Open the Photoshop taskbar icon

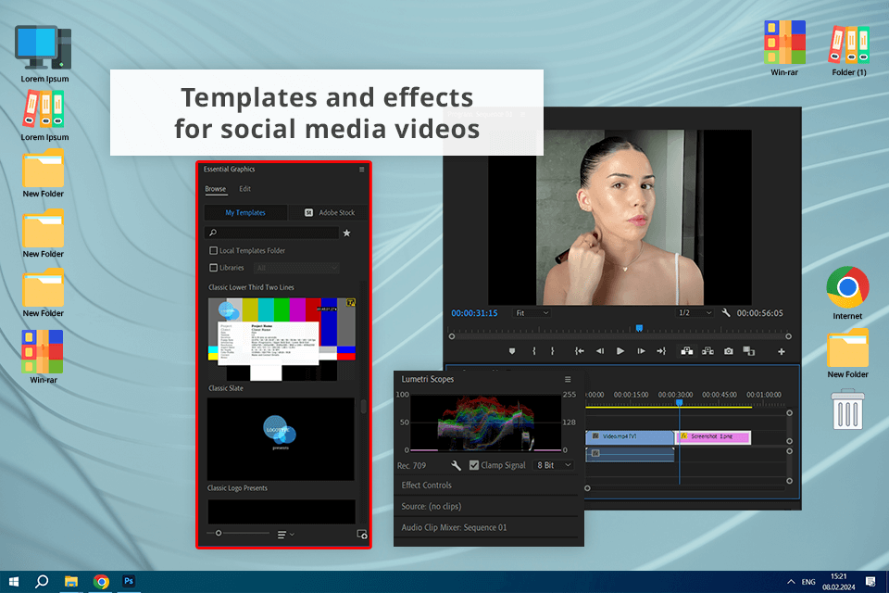129,581
